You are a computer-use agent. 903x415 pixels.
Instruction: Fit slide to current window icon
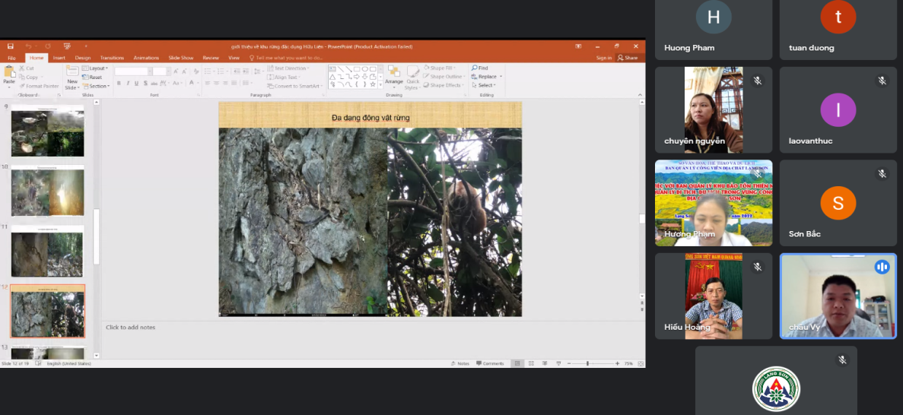(x=640, y=363)
